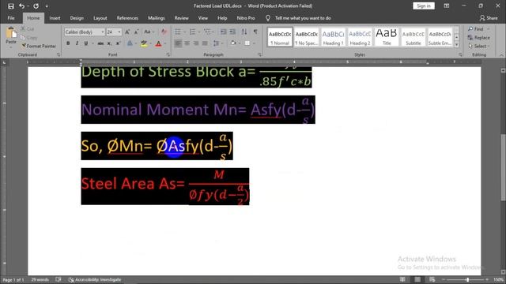
Task: Increase paragraph indent
Action: [x=232, y=32]
